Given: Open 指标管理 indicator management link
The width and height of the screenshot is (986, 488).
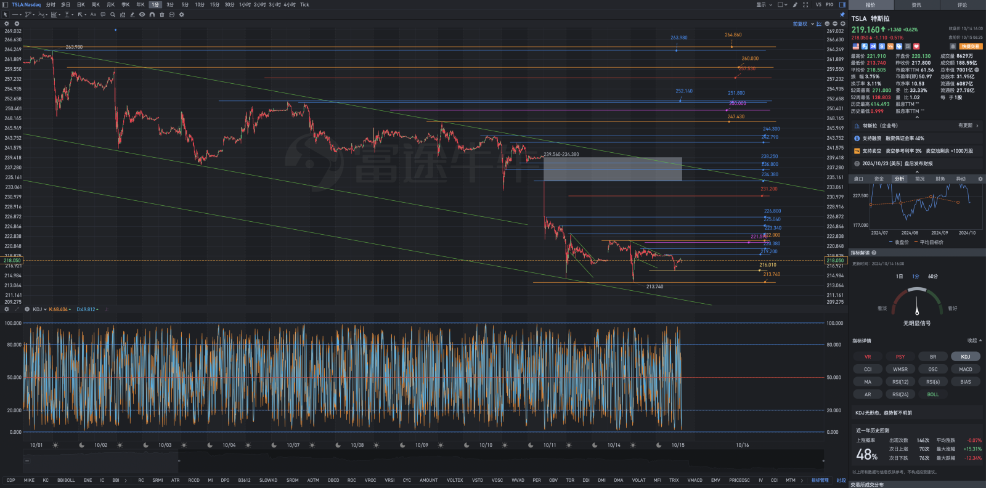Looking at the screenshot, I should pos(820,480).
